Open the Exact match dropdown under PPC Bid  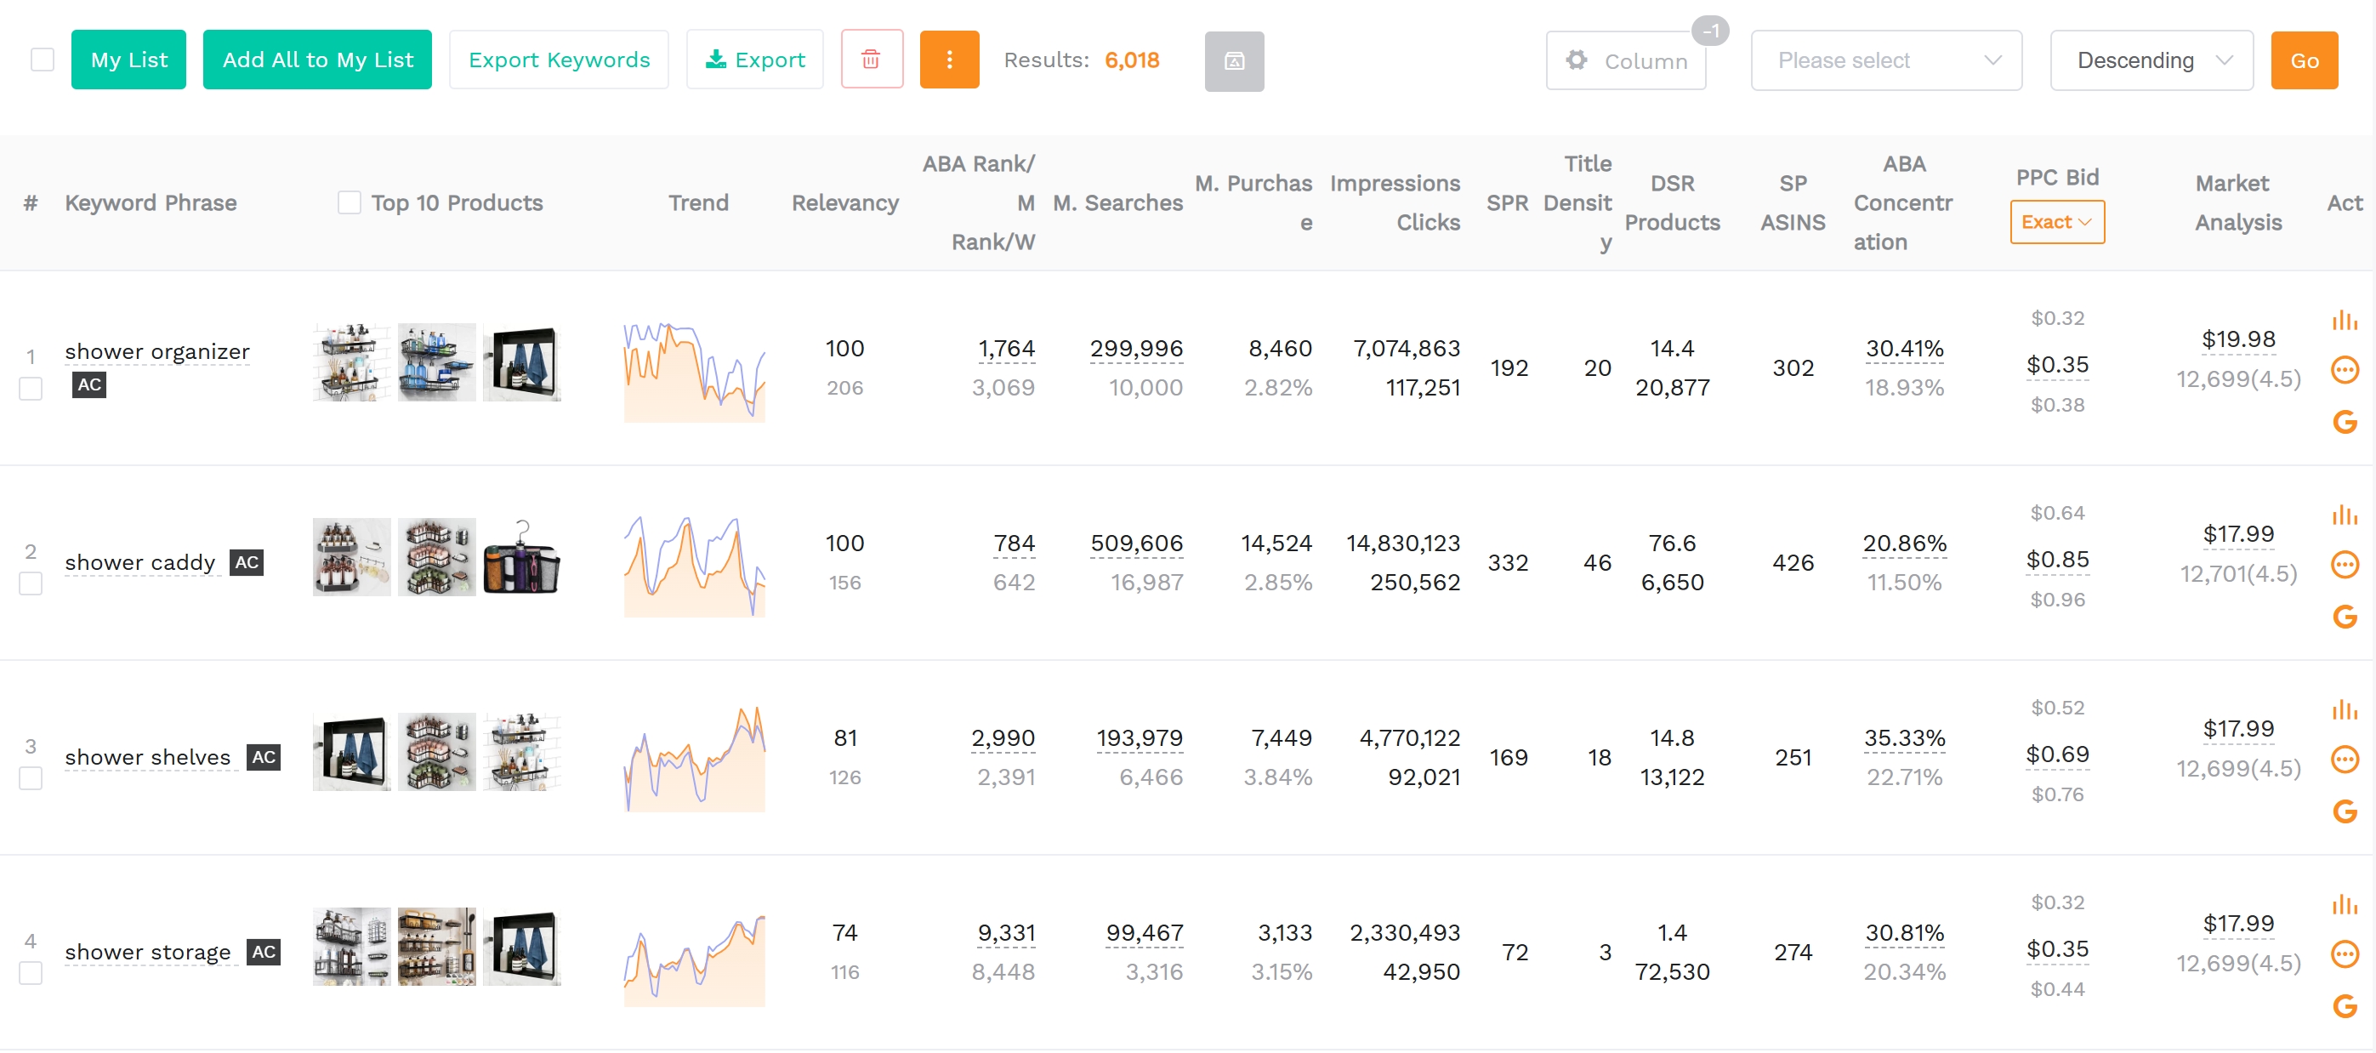pyautogui.click(x=2057, y=221)
